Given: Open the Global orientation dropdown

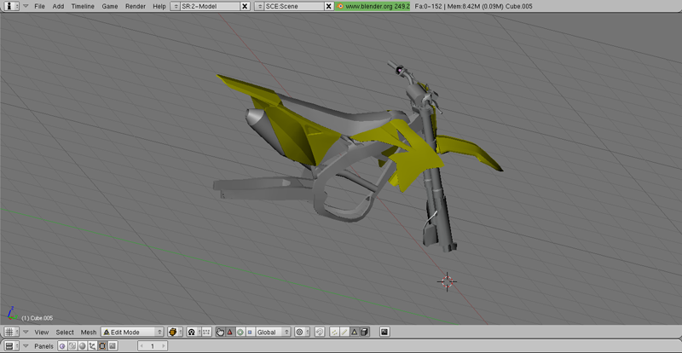Looking at the screenshot, I should click(274, 332).
